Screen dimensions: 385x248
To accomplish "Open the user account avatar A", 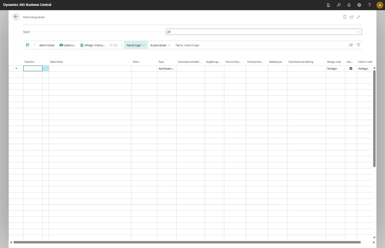I will tap(380, 5).
